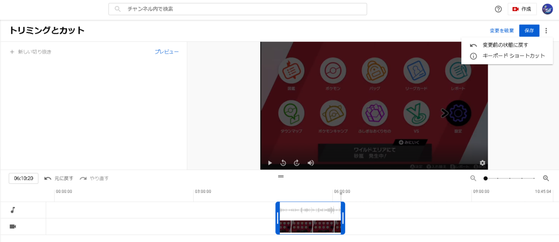Open the help question mark icon
Viewport: 559px width, 242px height.
tap(498, 9)
